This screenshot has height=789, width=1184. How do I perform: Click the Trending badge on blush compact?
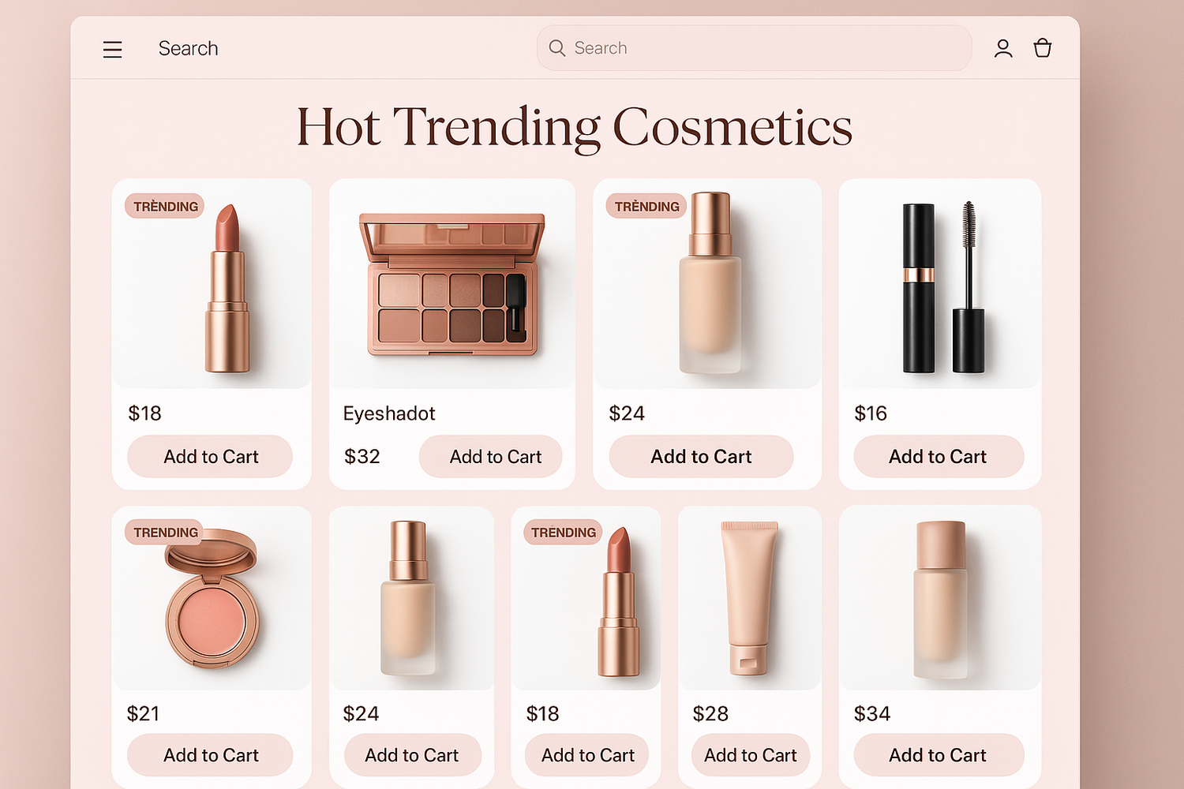click(x=165, y=533)
